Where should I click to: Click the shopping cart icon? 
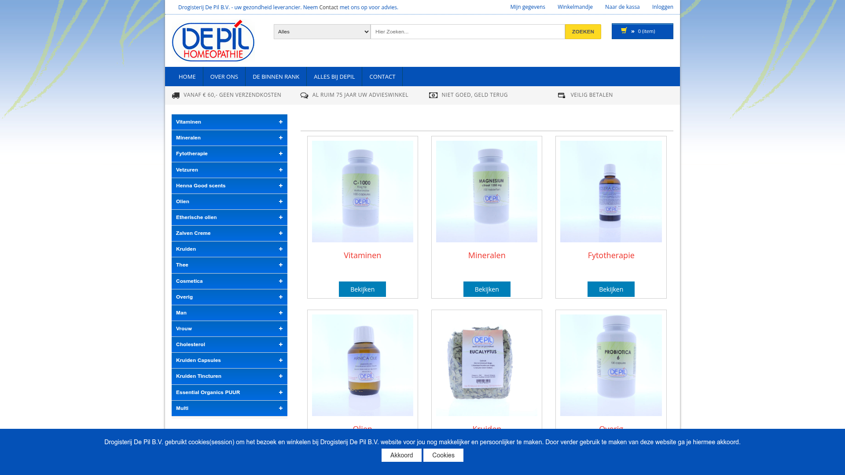[x=624, y=31]
